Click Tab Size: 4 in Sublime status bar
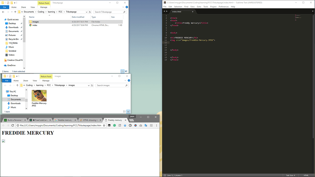This screenshot has height=177, width=315. [290, 175]
